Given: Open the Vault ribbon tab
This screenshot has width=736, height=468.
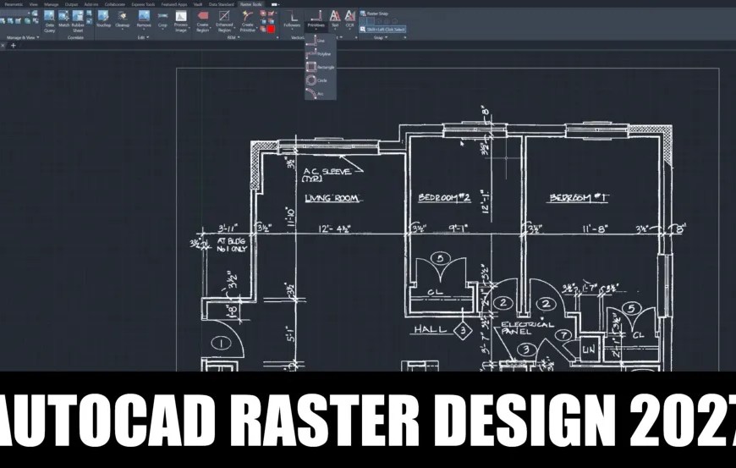Looking at the screenshot, I should 198,4.
